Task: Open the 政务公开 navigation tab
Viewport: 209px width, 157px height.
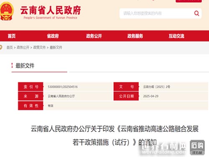Action: [94, 36]
